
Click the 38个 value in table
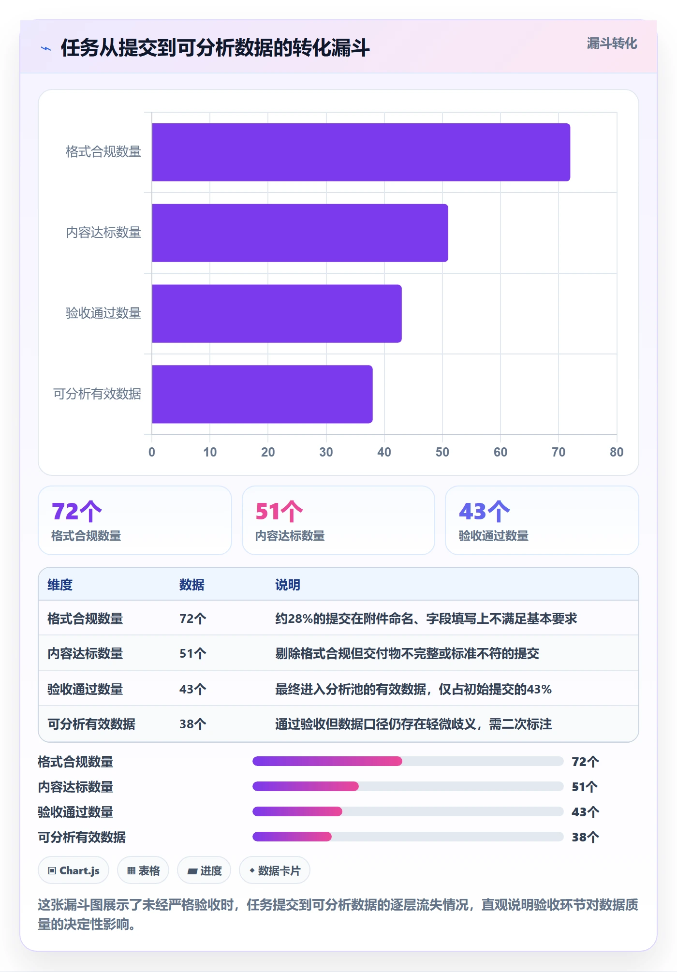tap(193, 724)
